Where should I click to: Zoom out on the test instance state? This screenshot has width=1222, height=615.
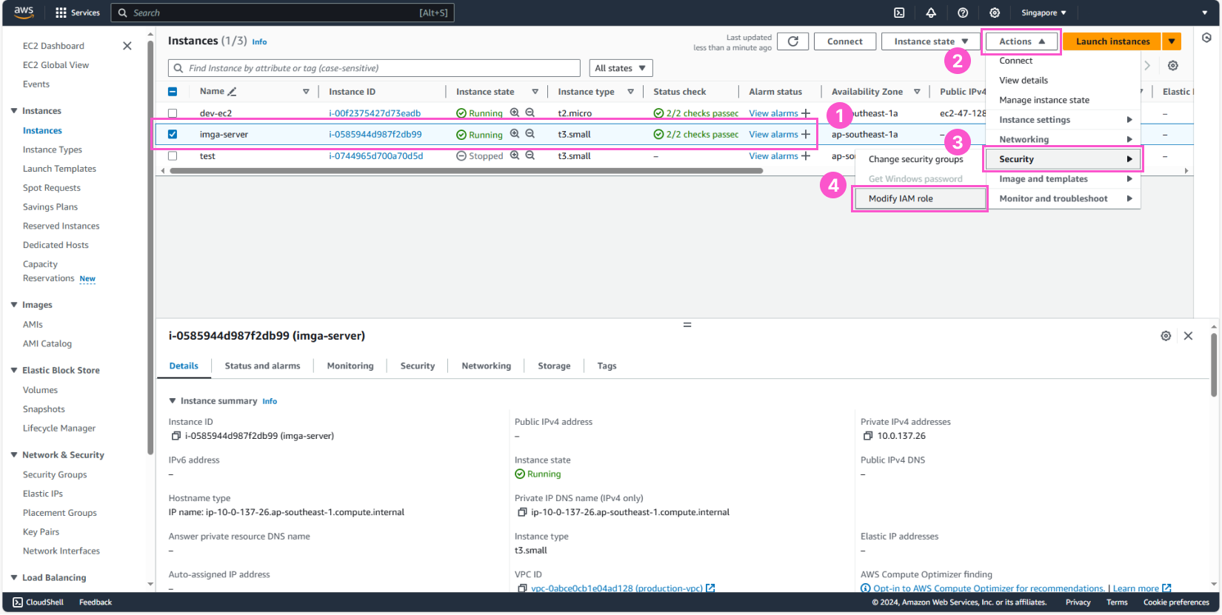530,155
